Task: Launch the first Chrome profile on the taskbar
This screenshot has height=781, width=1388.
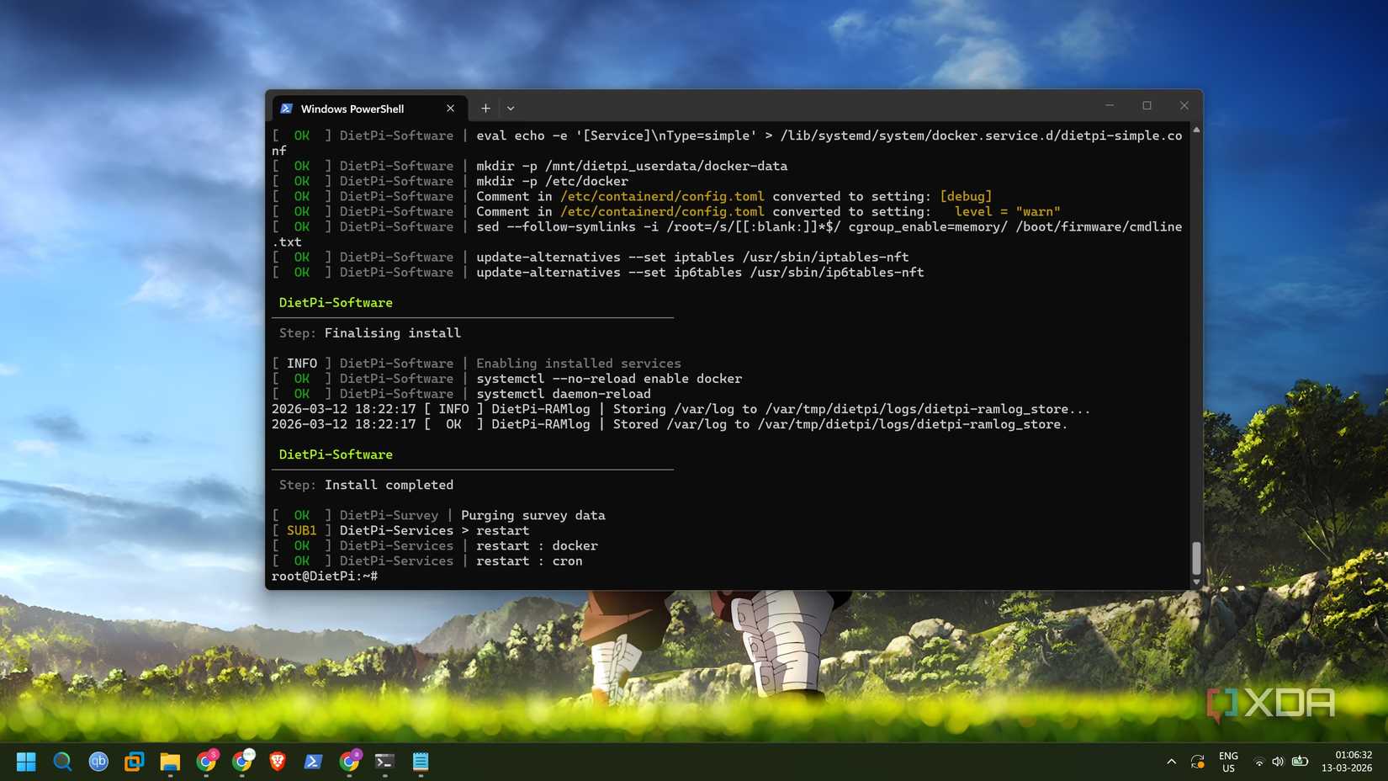Action: [207, 762]
